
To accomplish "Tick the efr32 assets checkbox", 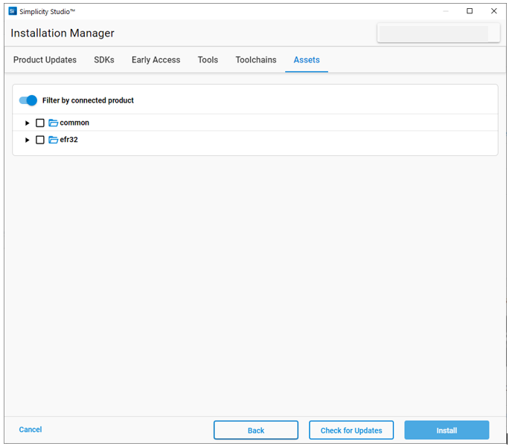I will click(x=40, y=140).
